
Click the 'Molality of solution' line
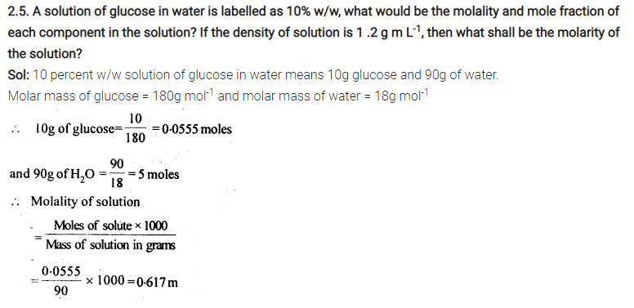85,201
